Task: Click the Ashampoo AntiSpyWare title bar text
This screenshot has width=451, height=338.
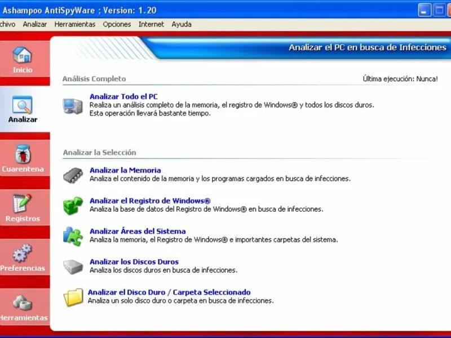Action: tap(79, 11)
